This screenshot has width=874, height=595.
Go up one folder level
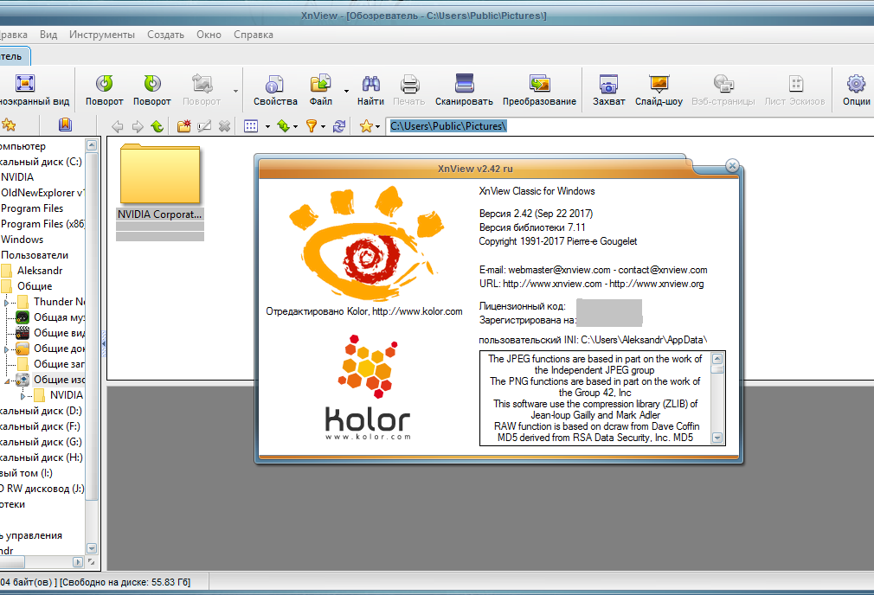157,126
